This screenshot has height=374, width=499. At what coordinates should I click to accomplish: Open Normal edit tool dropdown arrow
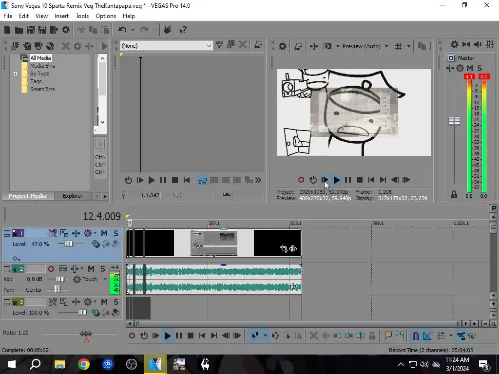click(x=265, y=336)
